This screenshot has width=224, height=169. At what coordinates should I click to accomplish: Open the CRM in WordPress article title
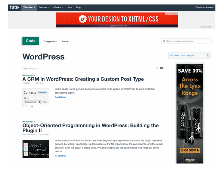point(83,79)
